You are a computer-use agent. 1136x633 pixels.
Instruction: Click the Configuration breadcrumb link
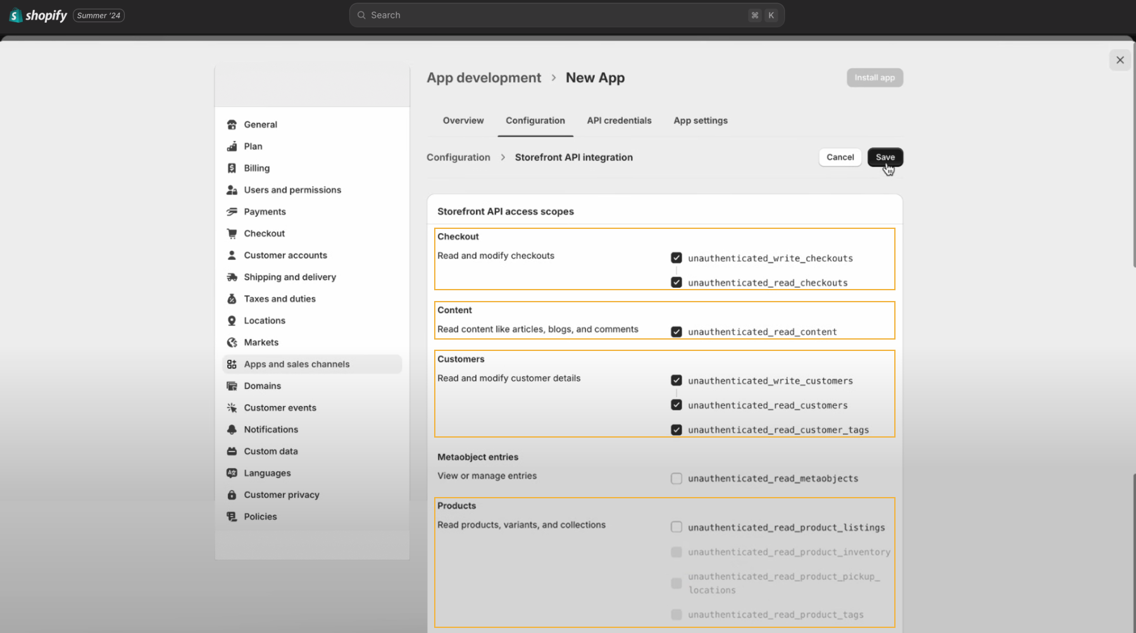(458, 157)
